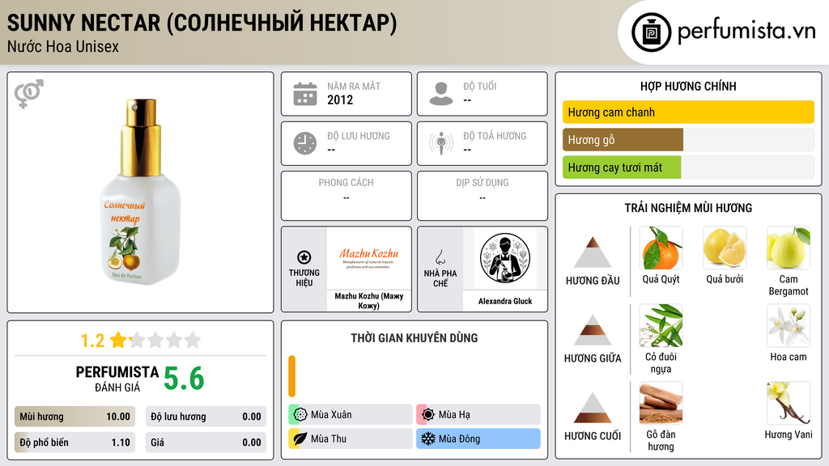
Task: Click the snowflake icon next to Mùa Đông
Action: (428, 438)
